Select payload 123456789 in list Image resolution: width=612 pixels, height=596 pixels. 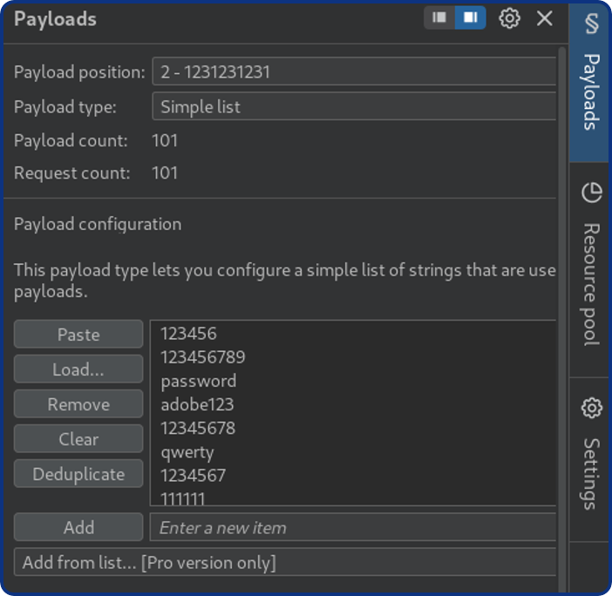point(353,357)
